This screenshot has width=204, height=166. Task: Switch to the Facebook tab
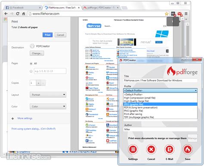coord(22,8)
